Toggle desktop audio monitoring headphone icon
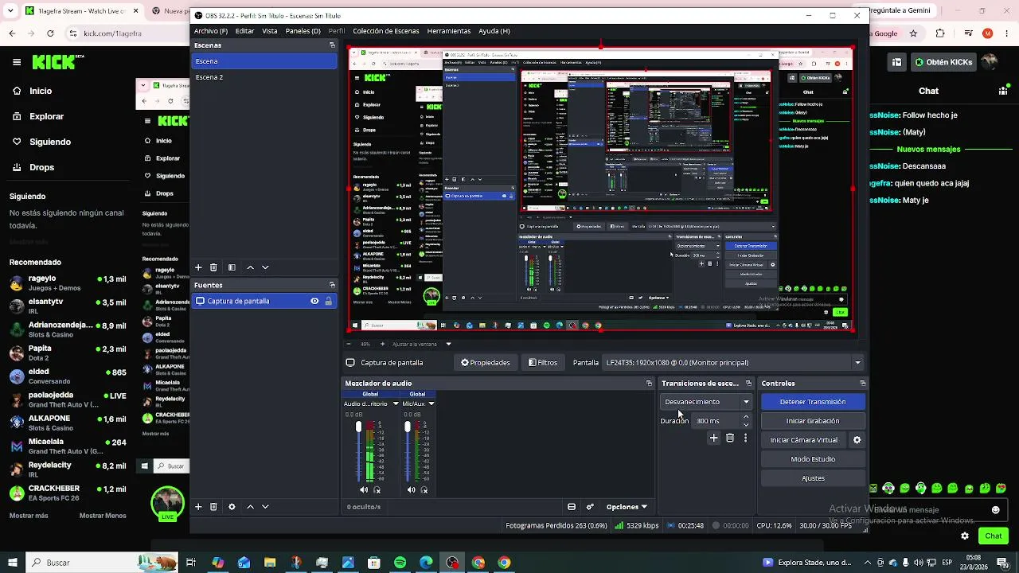Image resolution: width=1019 pixels, height=573 pixels. coord(377,490)
